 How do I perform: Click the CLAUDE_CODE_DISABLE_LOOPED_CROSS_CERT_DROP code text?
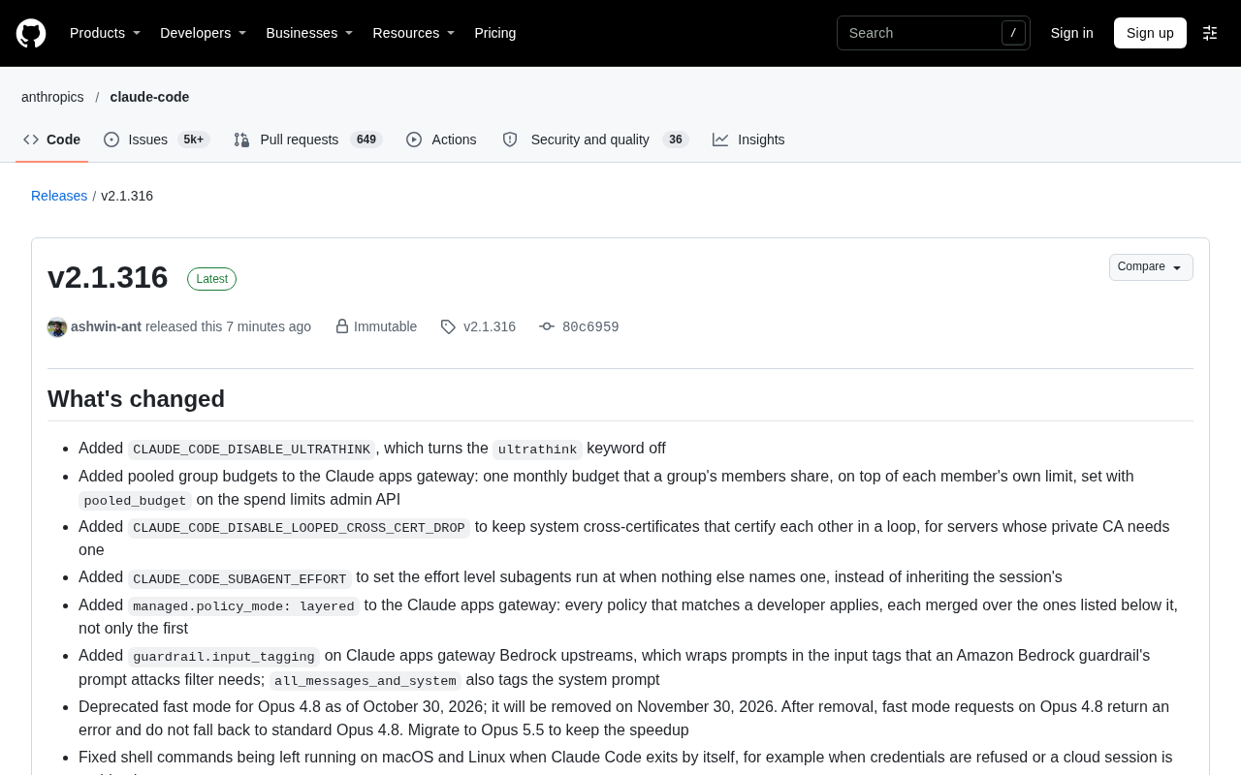point(299,528)
